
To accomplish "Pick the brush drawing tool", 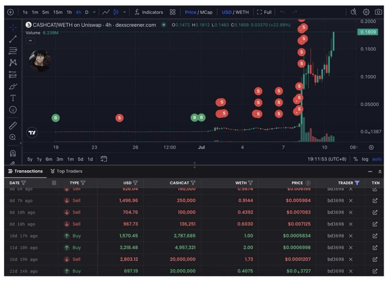I will click(13, 86).
